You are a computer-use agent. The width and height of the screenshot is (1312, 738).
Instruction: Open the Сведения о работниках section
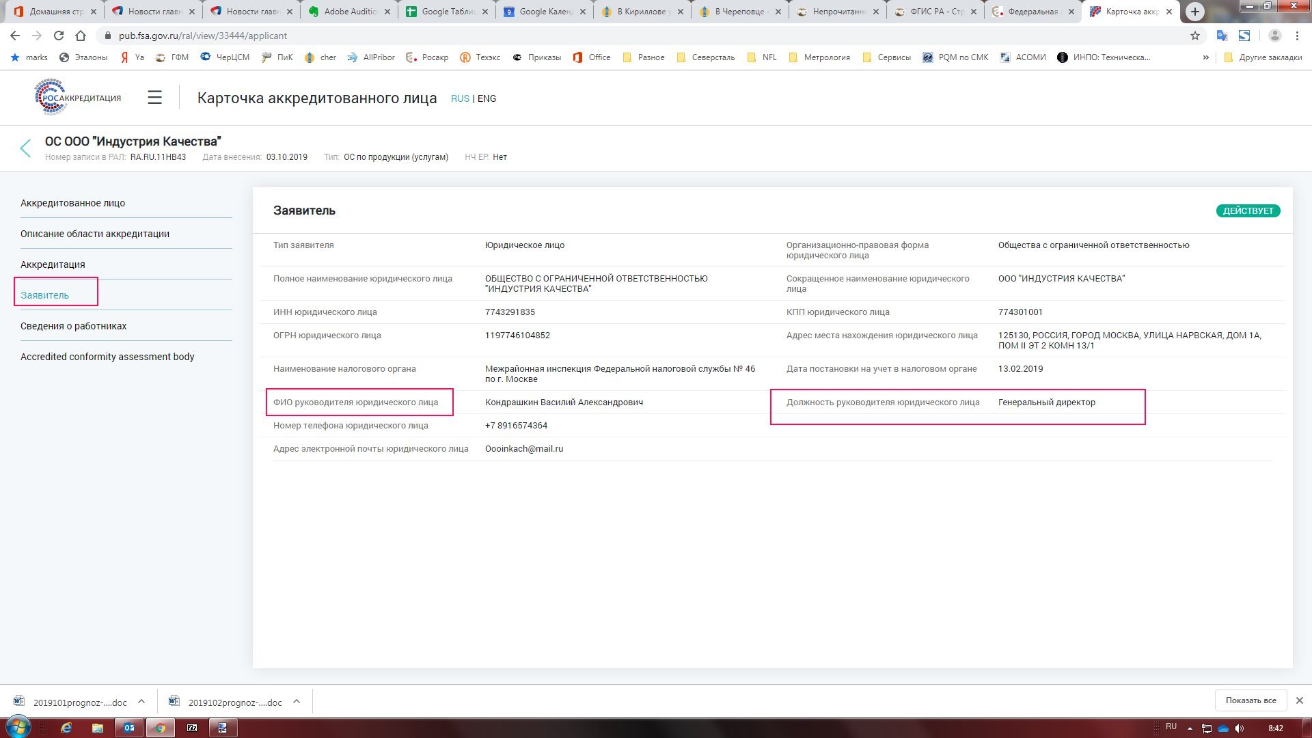click(73, 326)
